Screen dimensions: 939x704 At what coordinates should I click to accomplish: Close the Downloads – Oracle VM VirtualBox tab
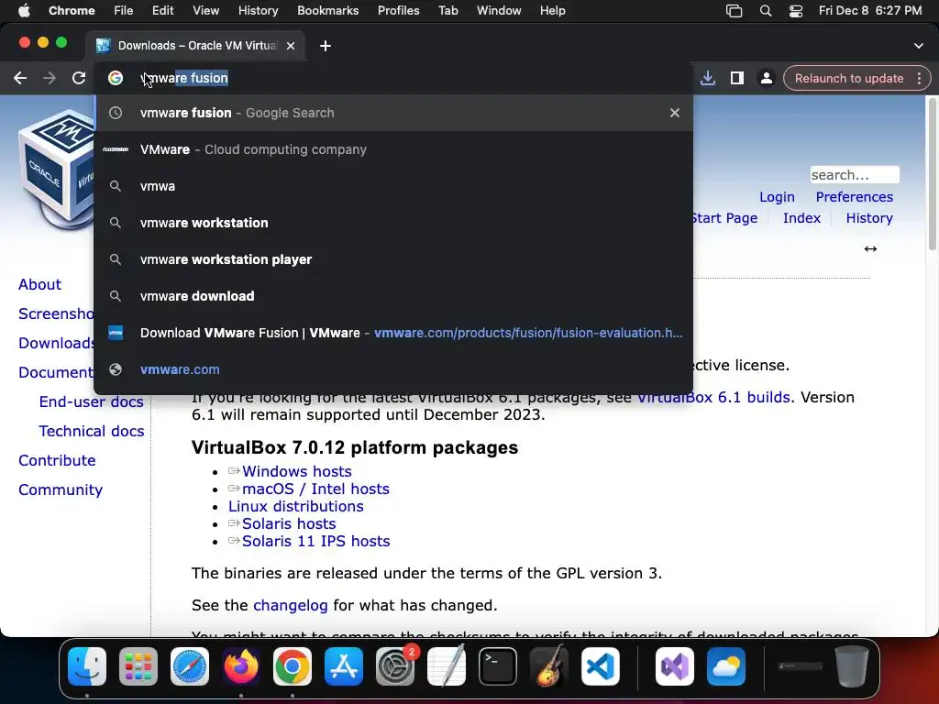click(x=291, y=46)
